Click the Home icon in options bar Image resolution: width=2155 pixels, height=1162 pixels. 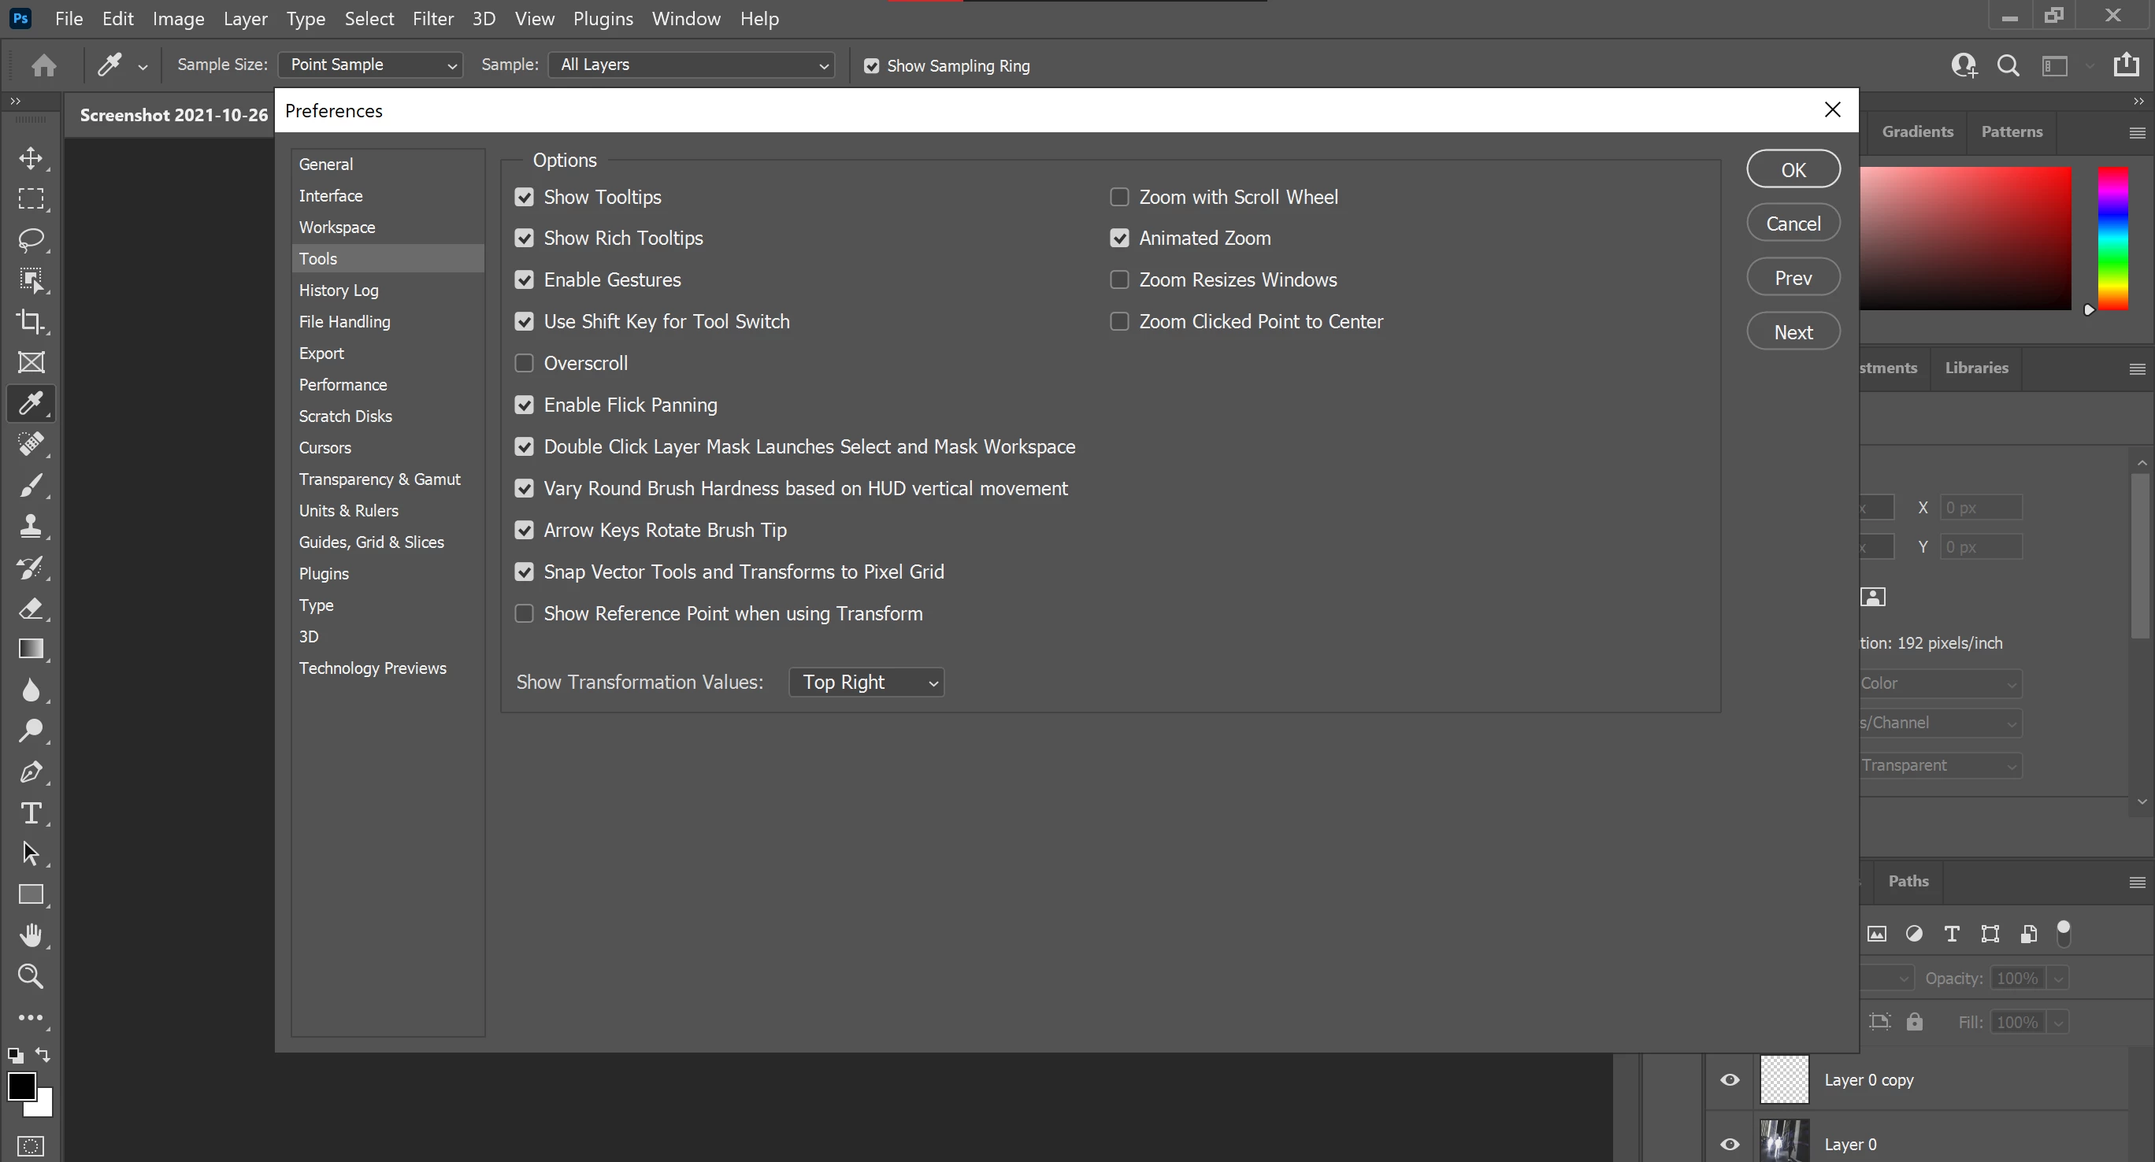point(43,65)
